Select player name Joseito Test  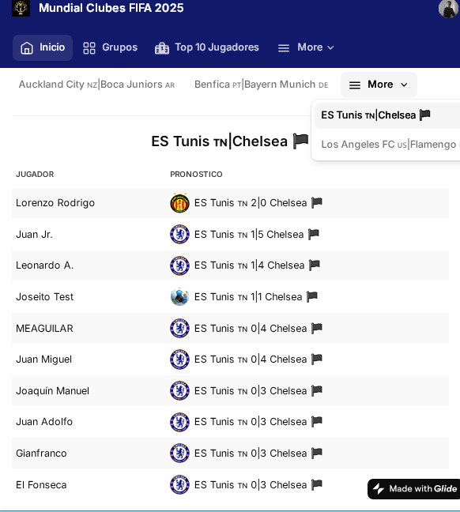[x=45, y=296]
